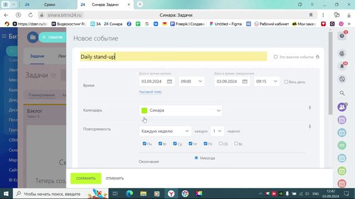
Task: Star the Задачи page as favorite
Action: [53, 75]
